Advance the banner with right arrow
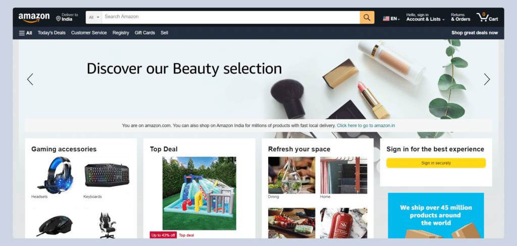Image resolution: width=517 pixels, height=246 pixels. point(487,79)
